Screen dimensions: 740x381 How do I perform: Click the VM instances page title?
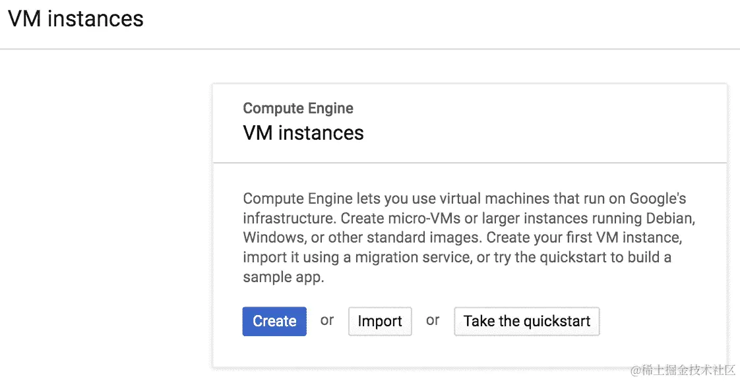(x=76, y=19)
